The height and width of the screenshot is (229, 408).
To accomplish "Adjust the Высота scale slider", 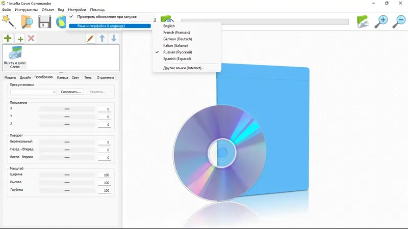I will click(67, 183).
